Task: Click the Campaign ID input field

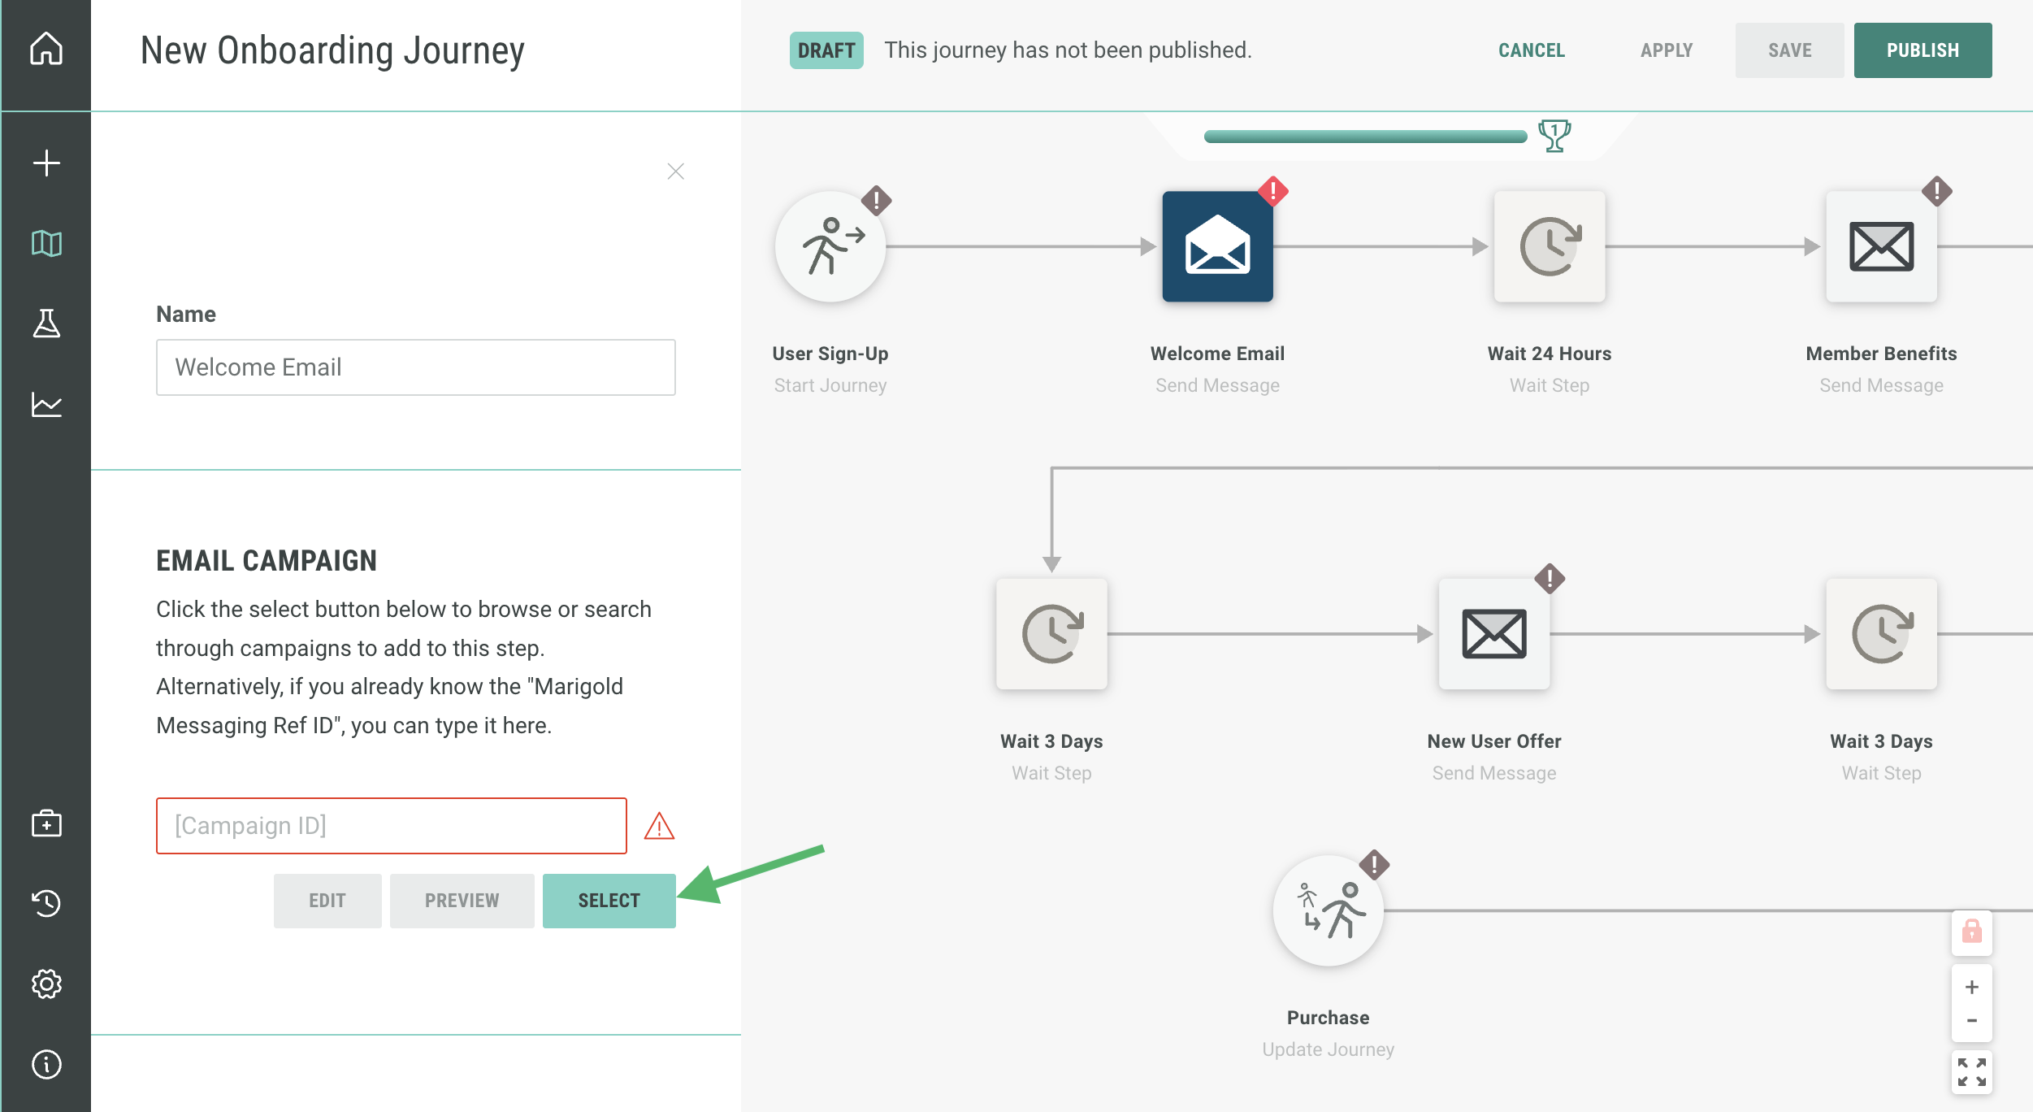Action: point(391,826)
